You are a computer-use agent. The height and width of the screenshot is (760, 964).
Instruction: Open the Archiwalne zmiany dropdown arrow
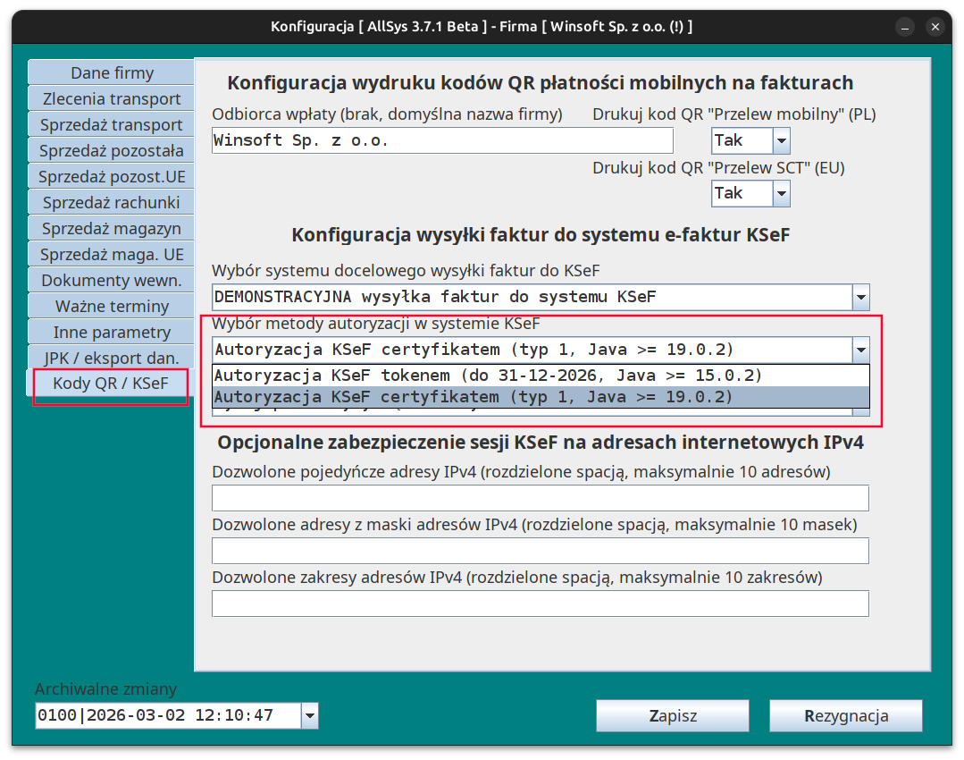pos(309,715)
